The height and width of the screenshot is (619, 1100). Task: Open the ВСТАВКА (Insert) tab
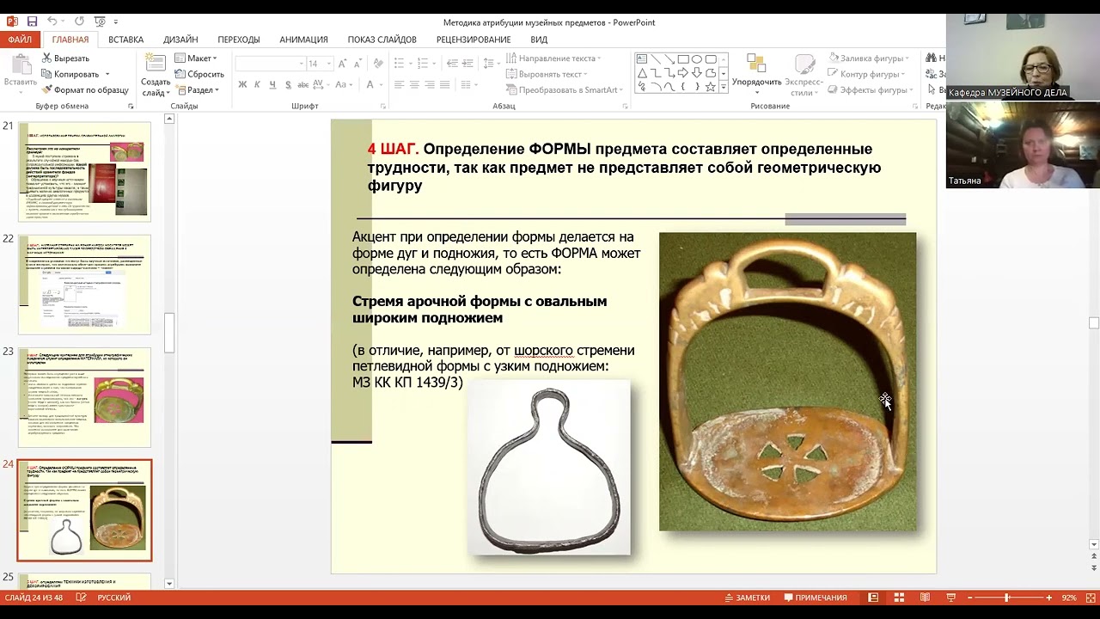coord(126,40)
